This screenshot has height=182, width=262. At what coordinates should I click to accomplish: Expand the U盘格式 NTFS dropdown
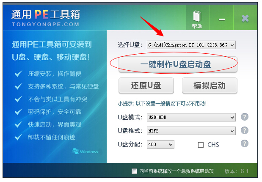coord(191,131)
